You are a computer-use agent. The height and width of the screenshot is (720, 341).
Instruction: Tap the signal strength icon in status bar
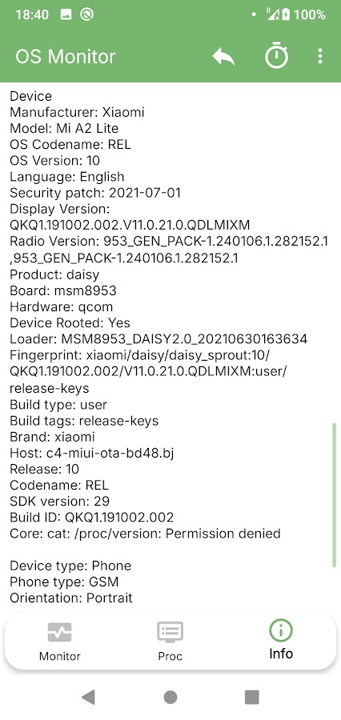272,14
